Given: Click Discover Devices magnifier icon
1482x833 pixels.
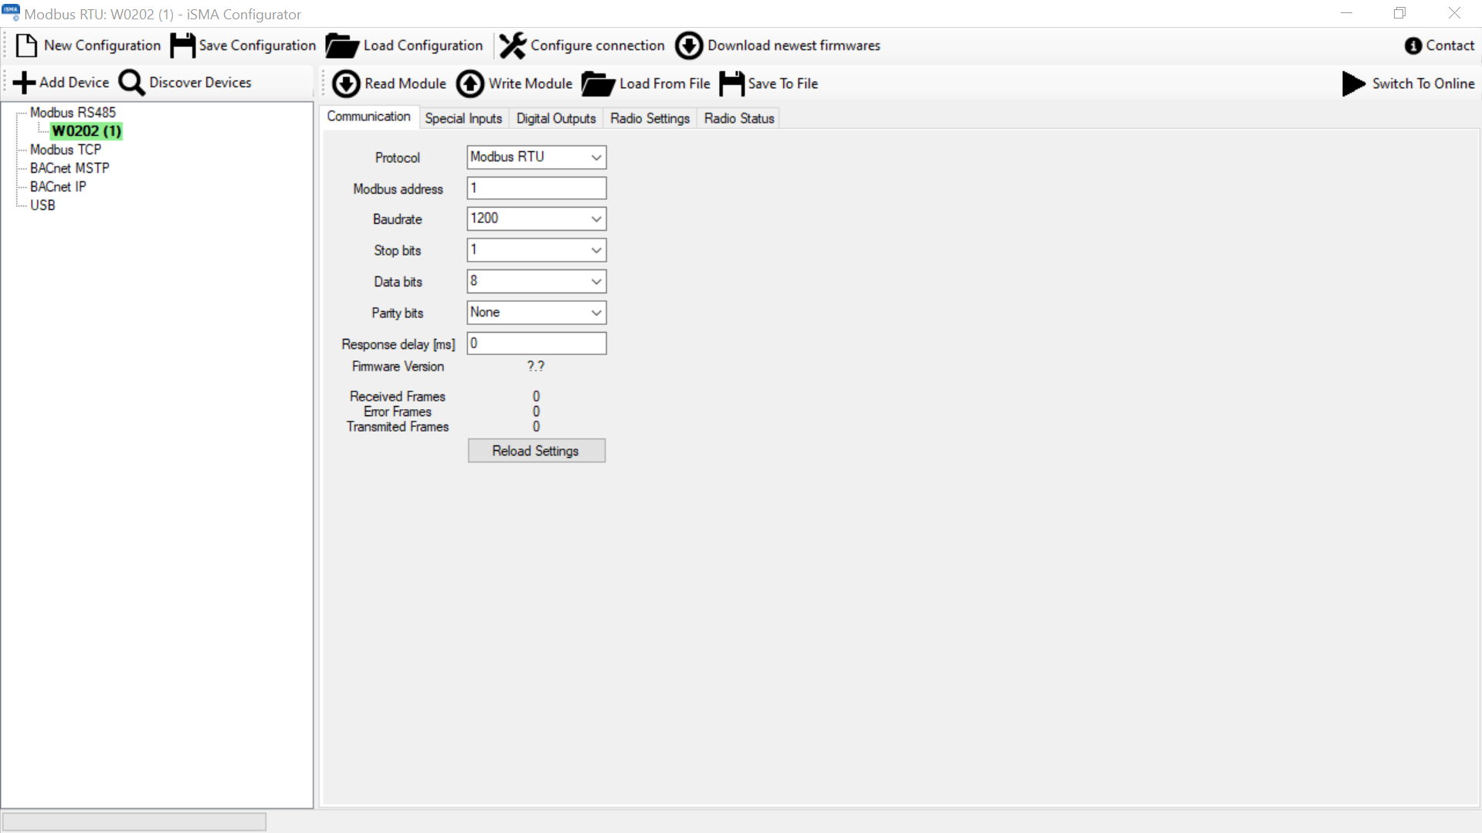Looking at the screenshot, I should (131, 83).
